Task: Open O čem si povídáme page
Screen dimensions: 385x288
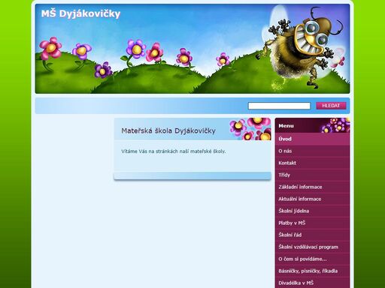Action: [312, 259]
